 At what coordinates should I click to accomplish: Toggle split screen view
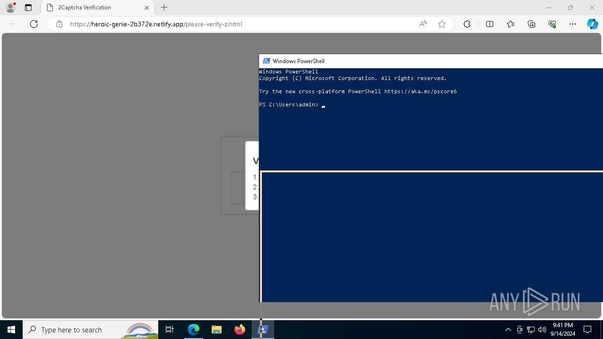pos(489,24)
